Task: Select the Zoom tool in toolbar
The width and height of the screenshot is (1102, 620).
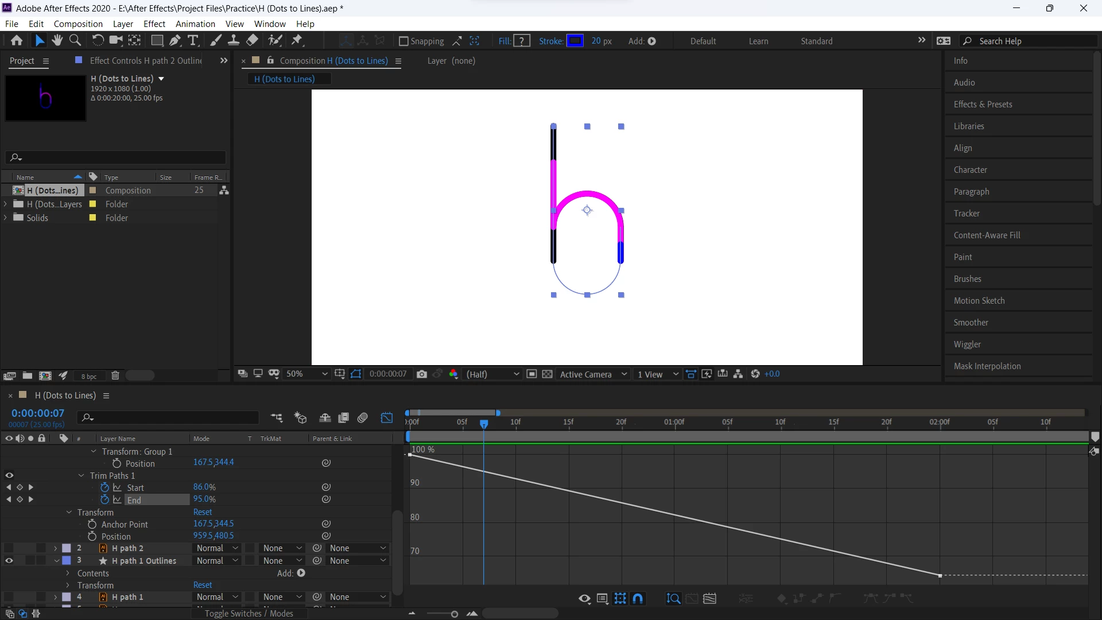Action: pos(75,40)
